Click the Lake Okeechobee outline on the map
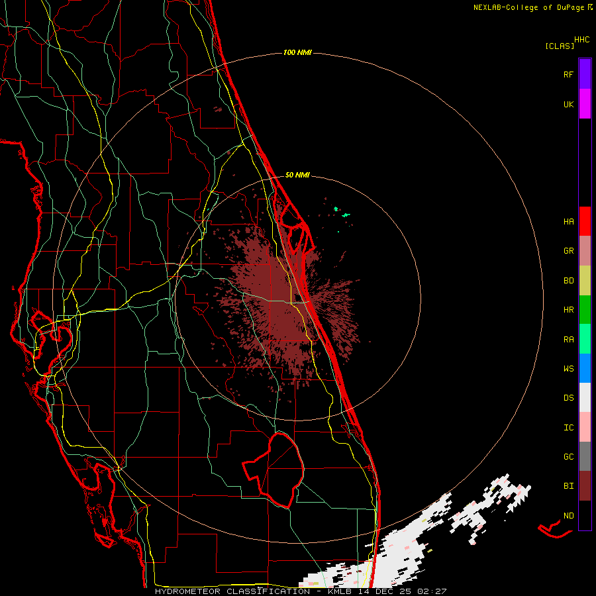Screen dimensions: 596x596 tap(274, 470)
